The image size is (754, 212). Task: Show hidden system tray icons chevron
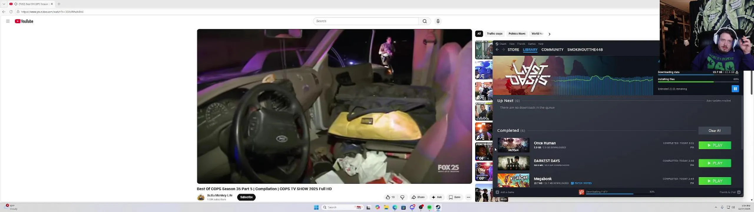point(716,207)
